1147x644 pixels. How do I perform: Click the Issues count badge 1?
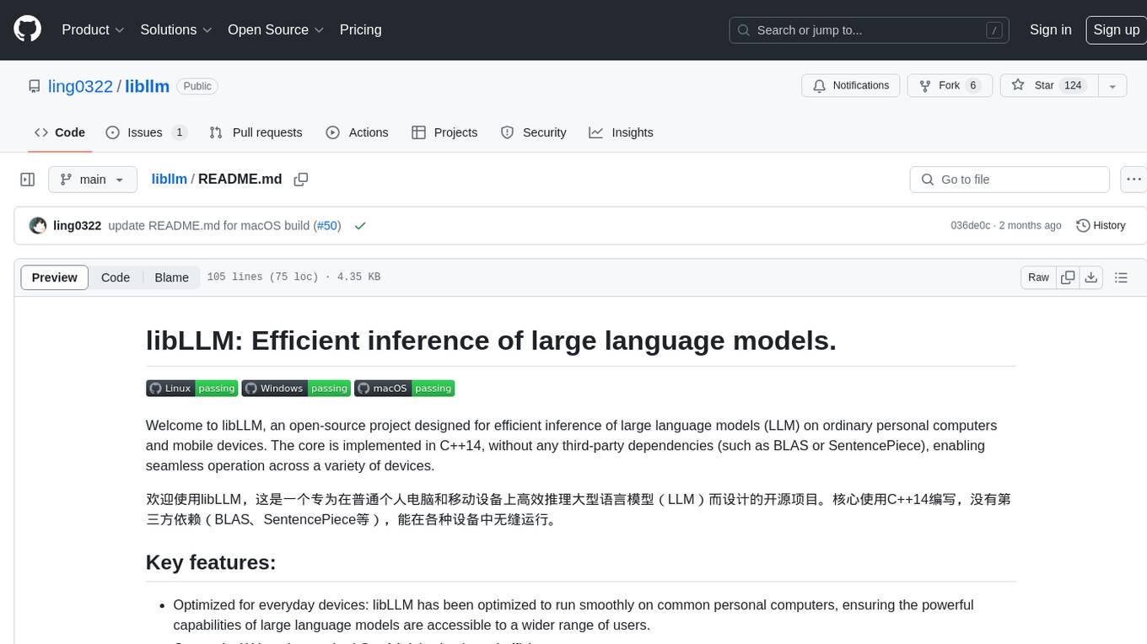179,132
